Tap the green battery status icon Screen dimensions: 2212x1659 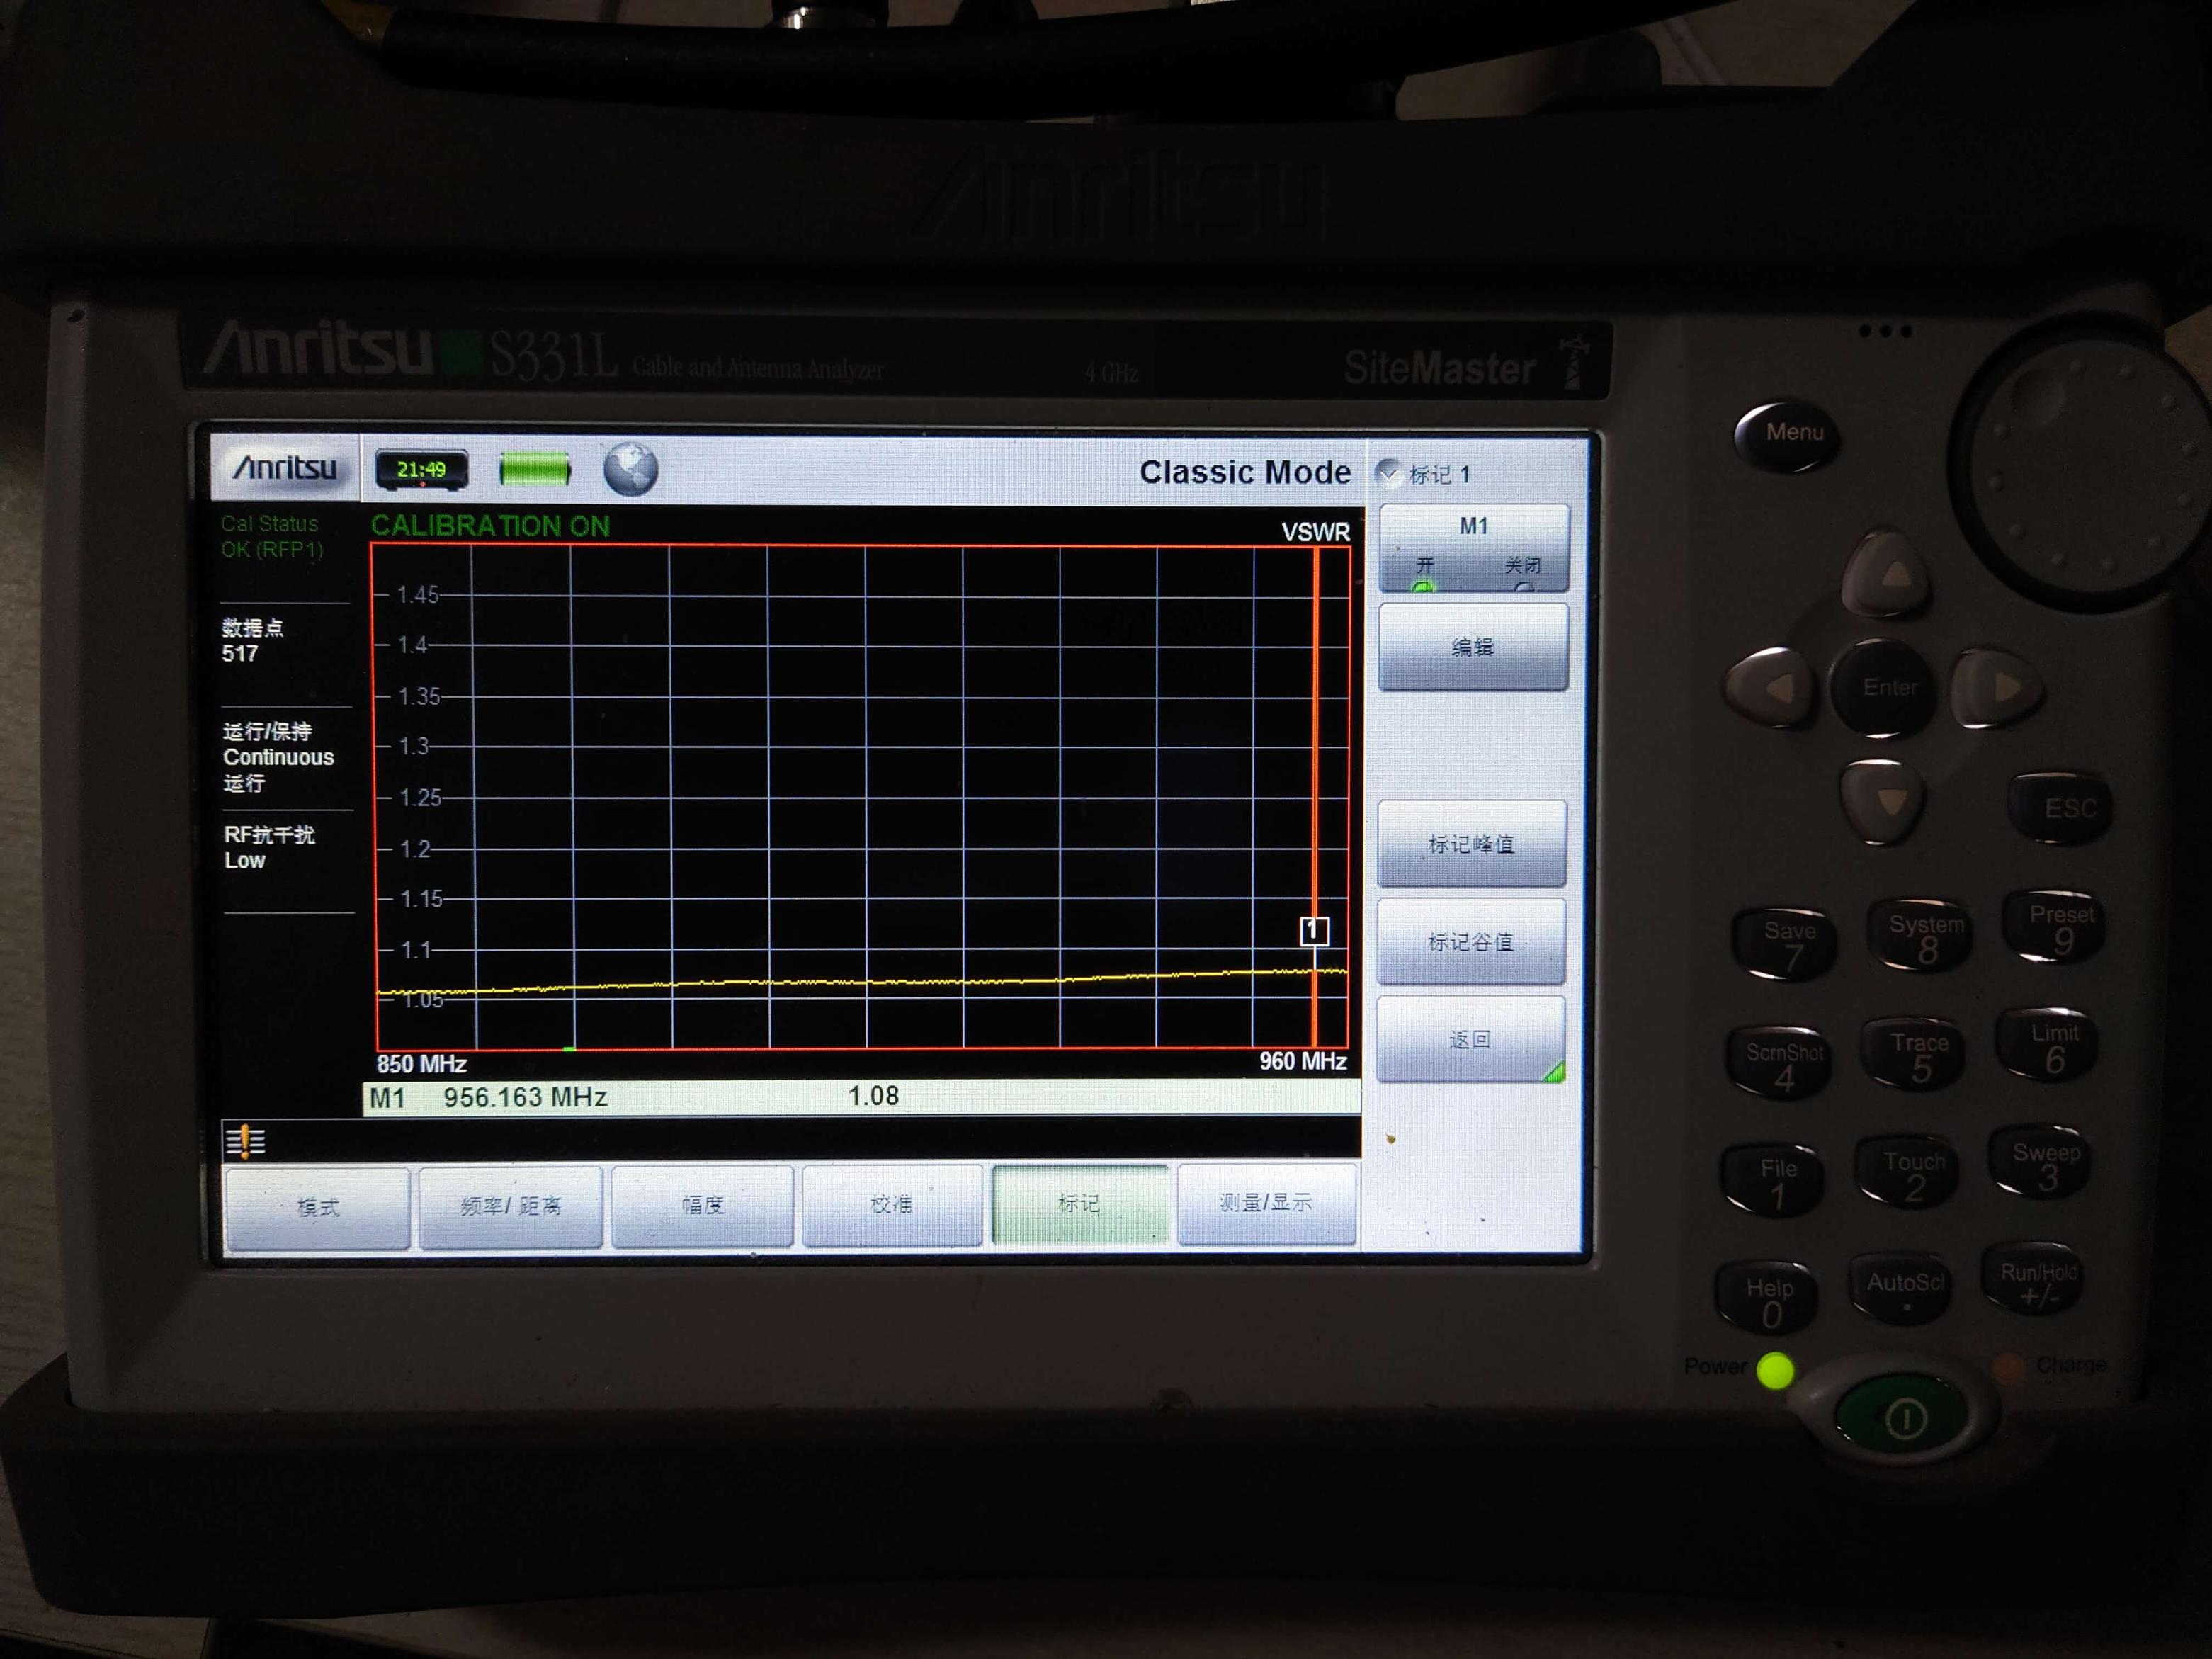(x=534, y=469)
